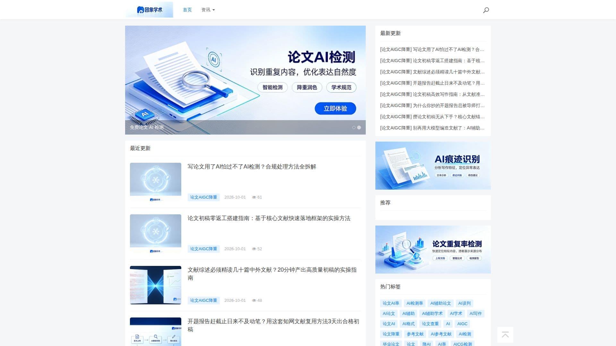This screenshot has height=346, width=616.
Task: Open sidebar link 为什么你抄的开题报告总被导师打
Action: tap(432, 105)
